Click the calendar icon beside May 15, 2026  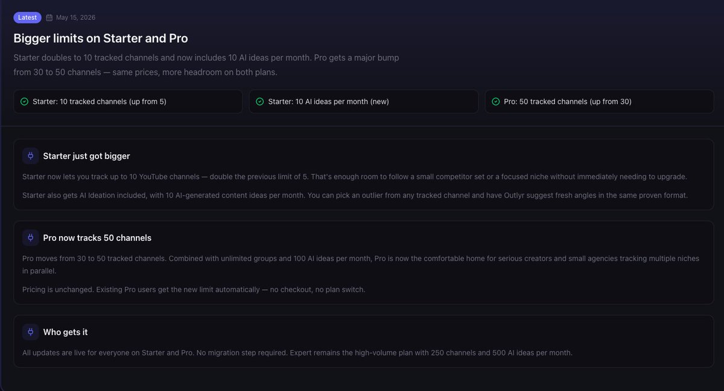[x=49, y=17]
